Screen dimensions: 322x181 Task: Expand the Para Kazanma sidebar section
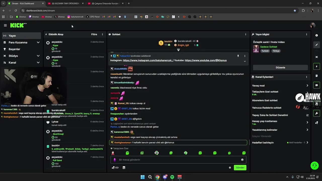[x=38, y=42]
